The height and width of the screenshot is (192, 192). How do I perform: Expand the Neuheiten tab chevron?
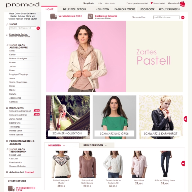click(64, 146)
